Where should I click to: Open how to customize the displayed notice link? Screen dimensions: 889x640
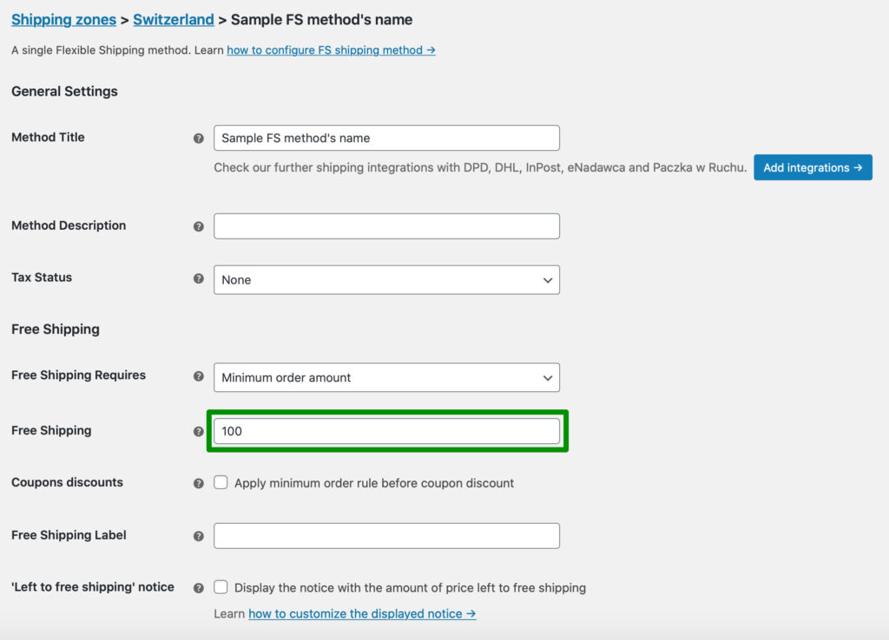(362, 614)
